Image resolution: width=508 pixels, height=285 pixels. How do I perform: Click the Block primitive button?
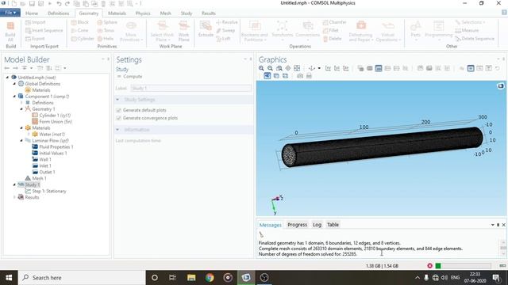pos(80,22)
